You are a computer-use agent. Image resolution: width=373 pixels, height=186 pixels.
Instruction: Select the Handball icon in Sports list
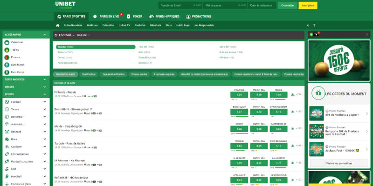[7, 177]
